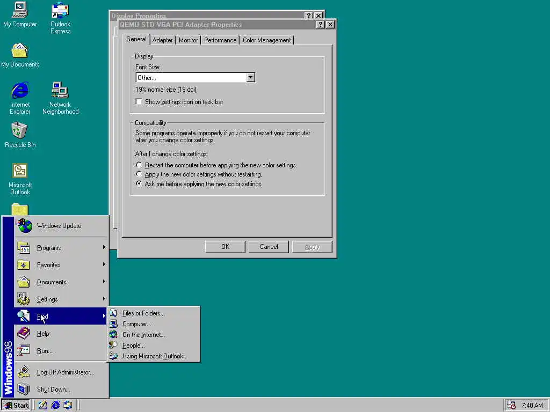Click Windows Update in Start menu
The width and height of the screenshot is (550, 412).
(61, 226)
